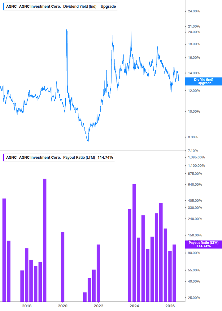Click the 2018 label on the time axis
This screenshot has height=311, width=222.
[x=27, y=306]
